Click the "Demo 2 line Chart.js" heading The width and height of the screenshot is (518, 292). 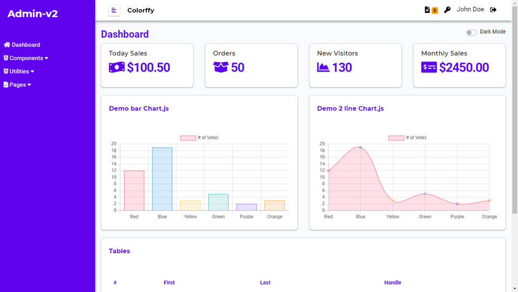pyautogui.click(x=351, y=108)
